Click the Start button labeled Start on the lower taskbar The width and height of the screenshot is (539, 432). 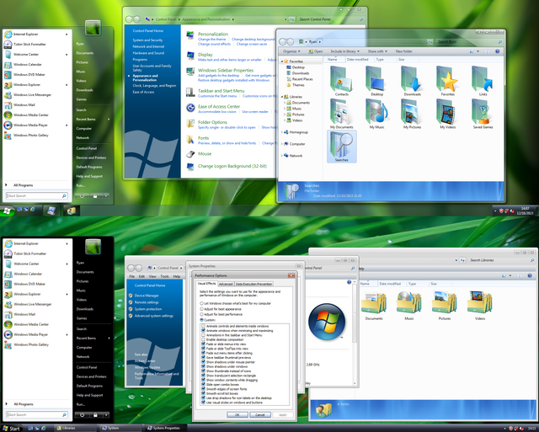(11, 429)
